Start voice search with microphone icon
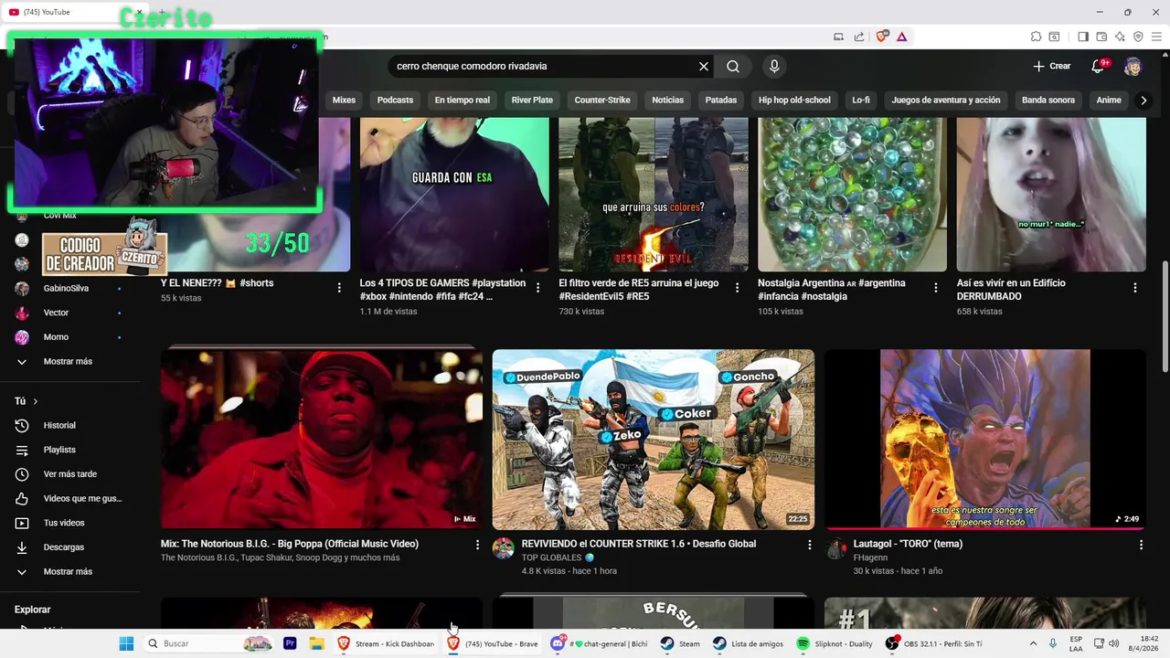 (774, 66)
